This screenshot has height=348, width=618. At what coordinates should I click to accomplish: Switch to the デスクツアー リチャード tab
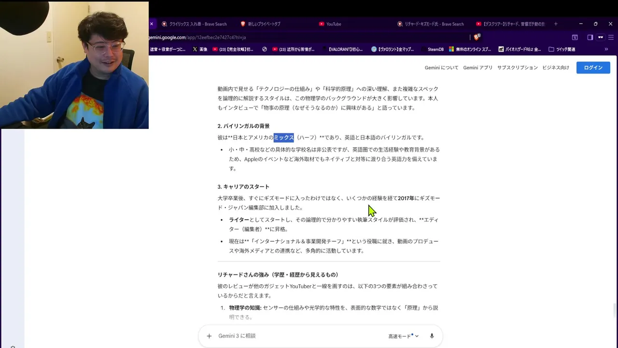click(510, 24)
